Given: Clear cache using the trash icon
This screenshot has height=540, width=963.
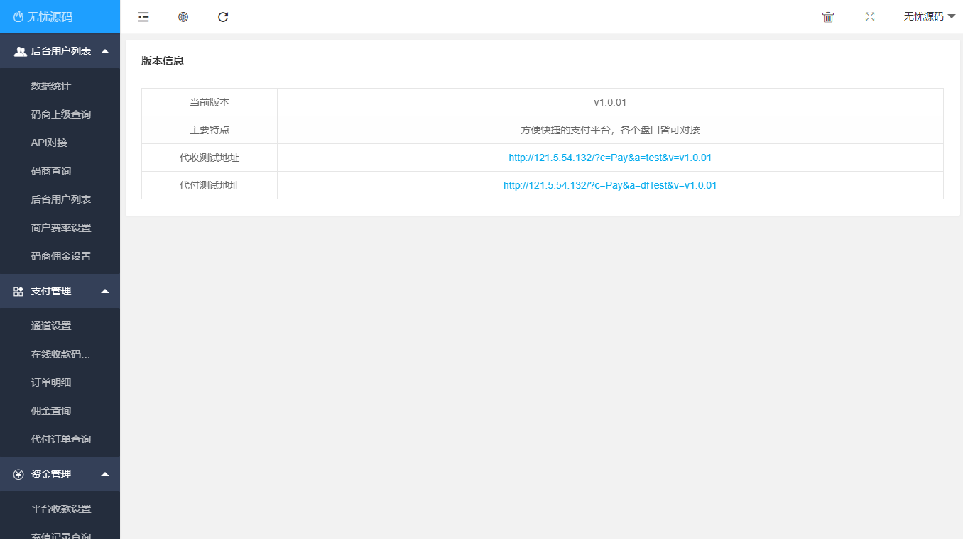Looking at the screenshot, I should coord(827,16).
